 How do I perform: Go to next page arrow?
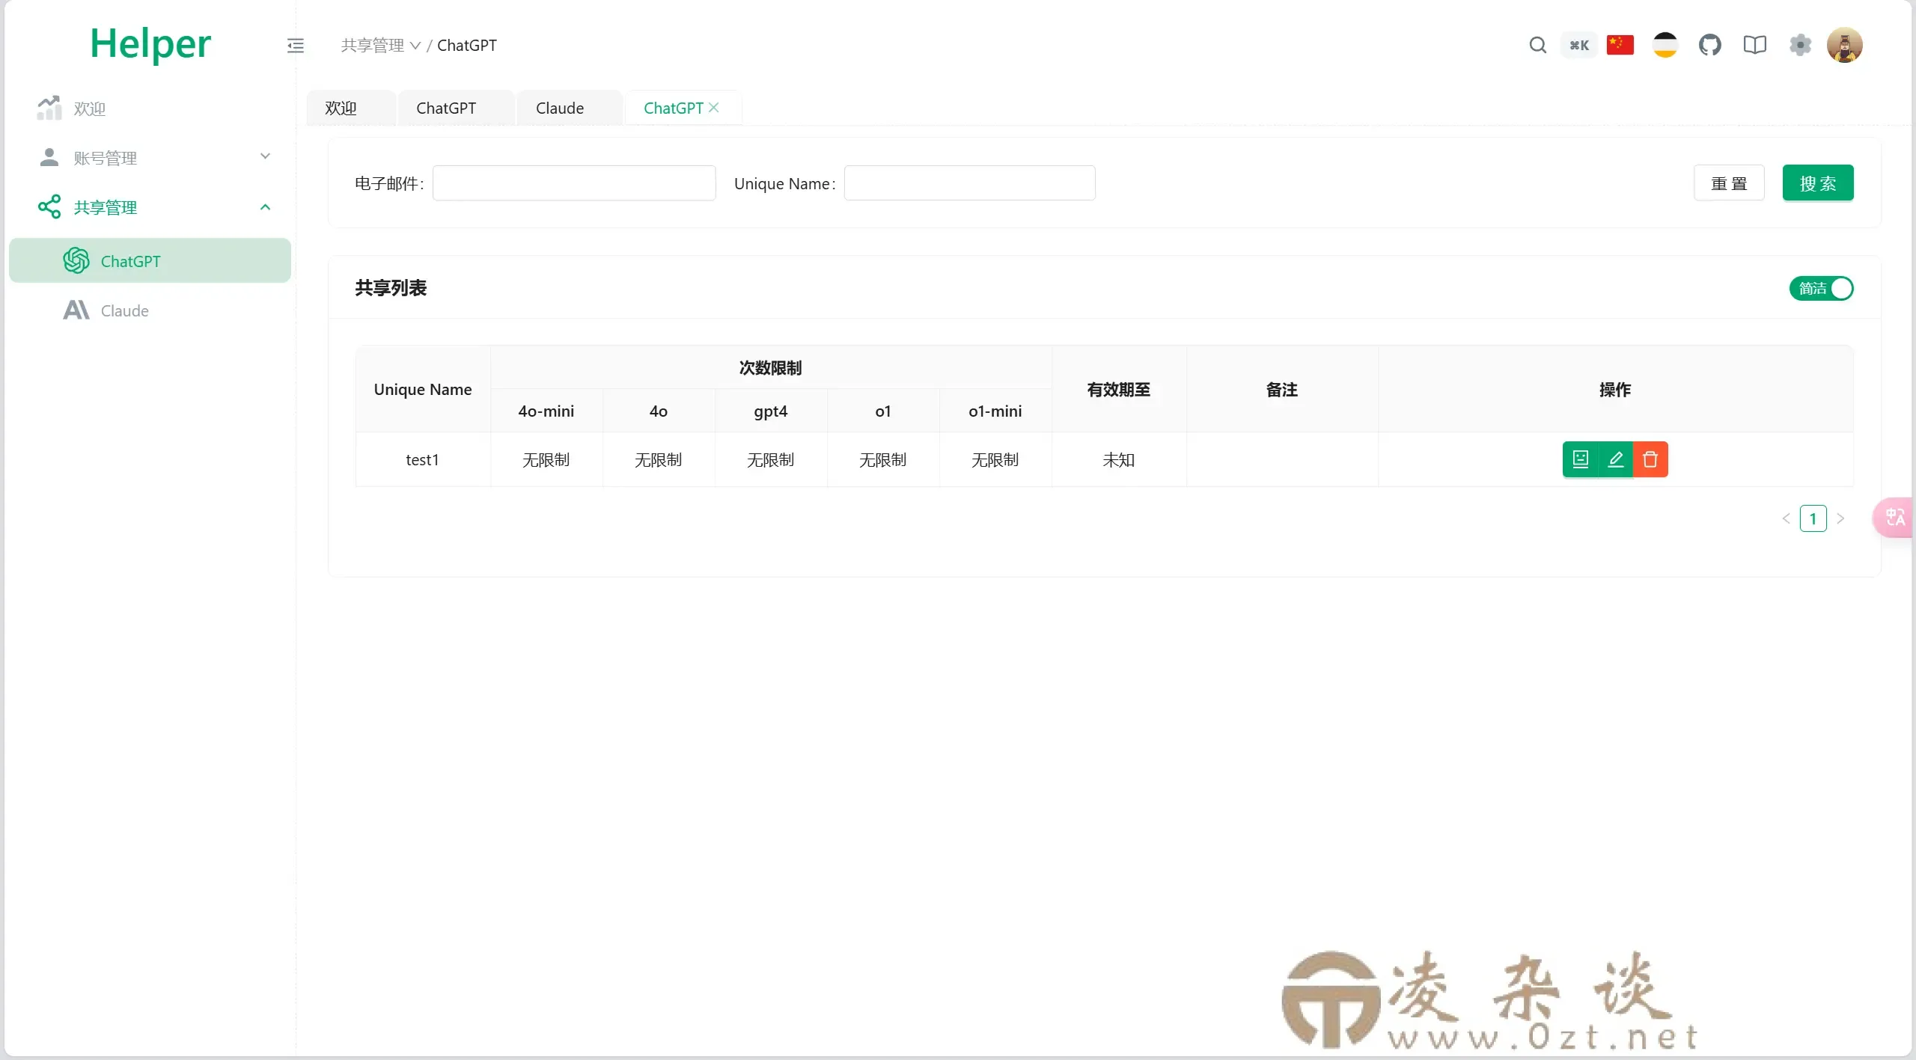[x=1840, y=518]
